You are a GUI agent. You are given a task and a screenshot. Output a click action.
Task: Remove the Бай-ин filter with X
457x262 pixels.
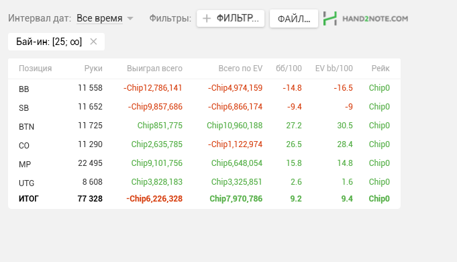93,42
